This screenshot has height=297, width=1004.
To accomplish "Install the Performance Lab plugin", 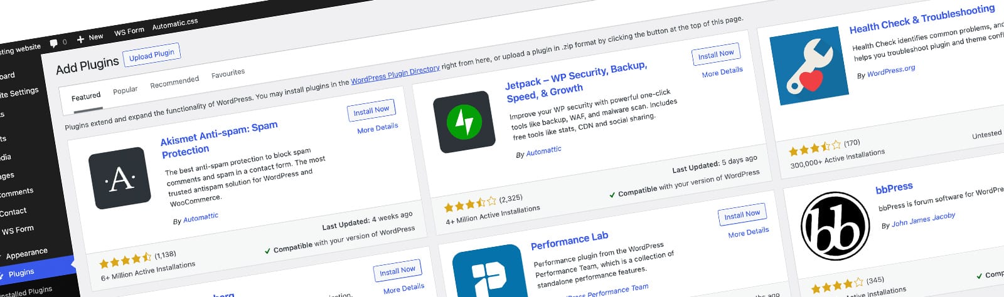I will (742, 215).
